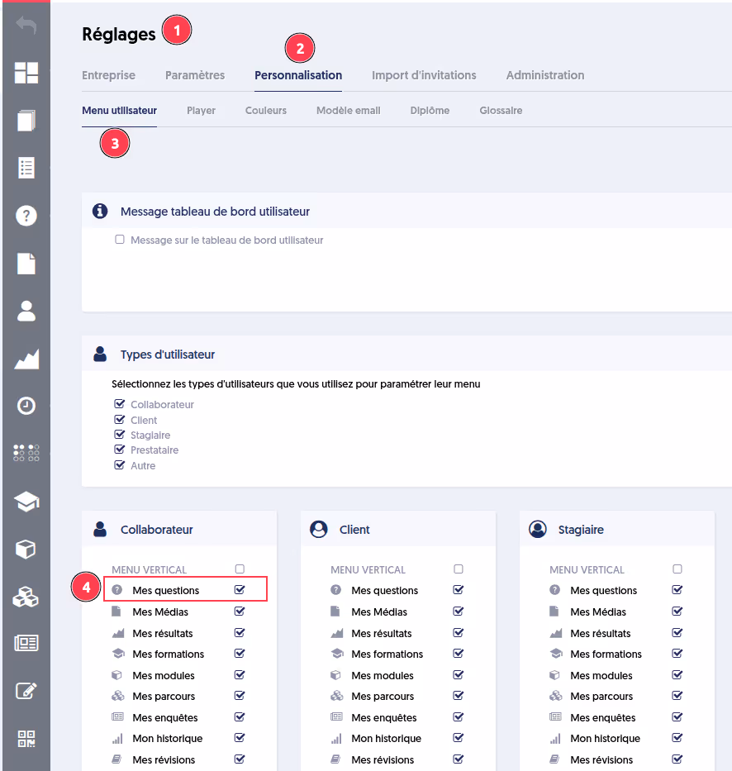The image size is (732, 771).
Task: Click the Mes enquêtes label under Client
Action: [384, 718]
